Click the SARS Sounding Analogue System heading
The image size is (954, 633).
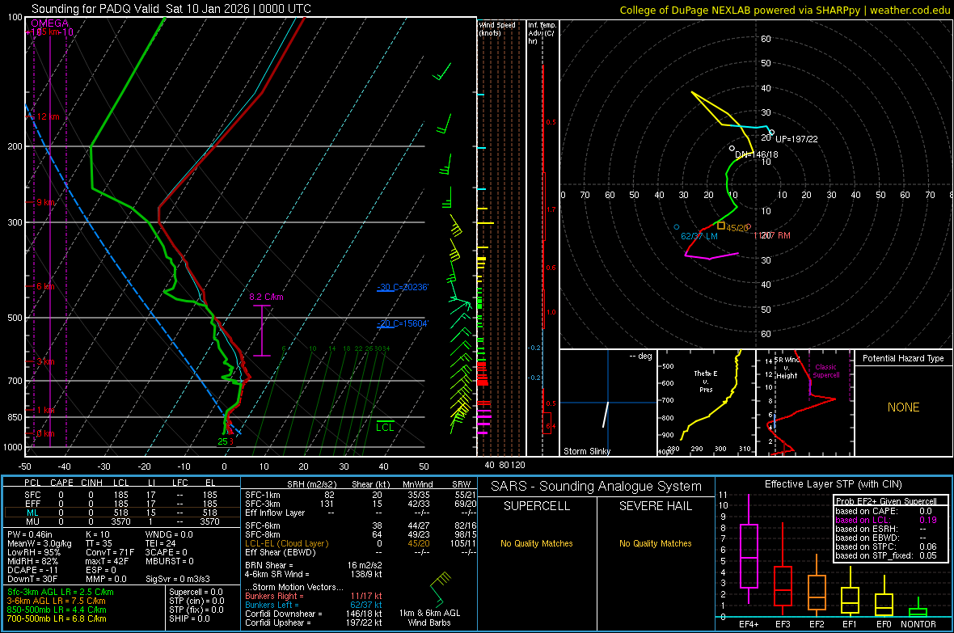tap(597, 487)
